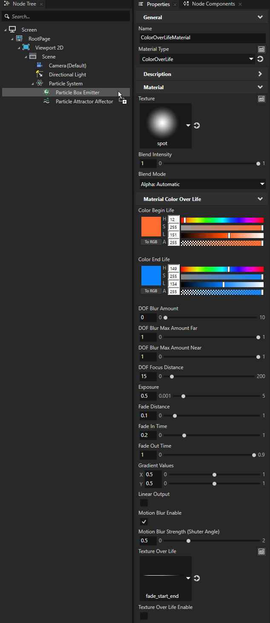Viewport: 270px width, 623px height.
Task: Open the Texture asset editor grid icon
Action: click(261, 99)
